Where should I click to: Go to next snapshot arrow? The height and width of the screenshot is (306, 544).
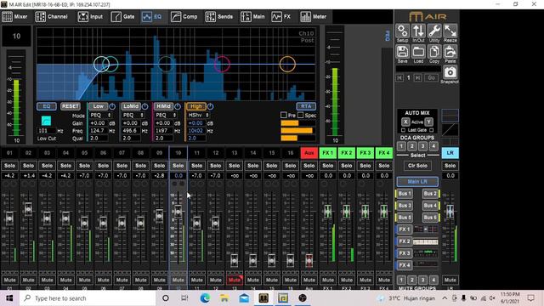[x=418, y=77]
